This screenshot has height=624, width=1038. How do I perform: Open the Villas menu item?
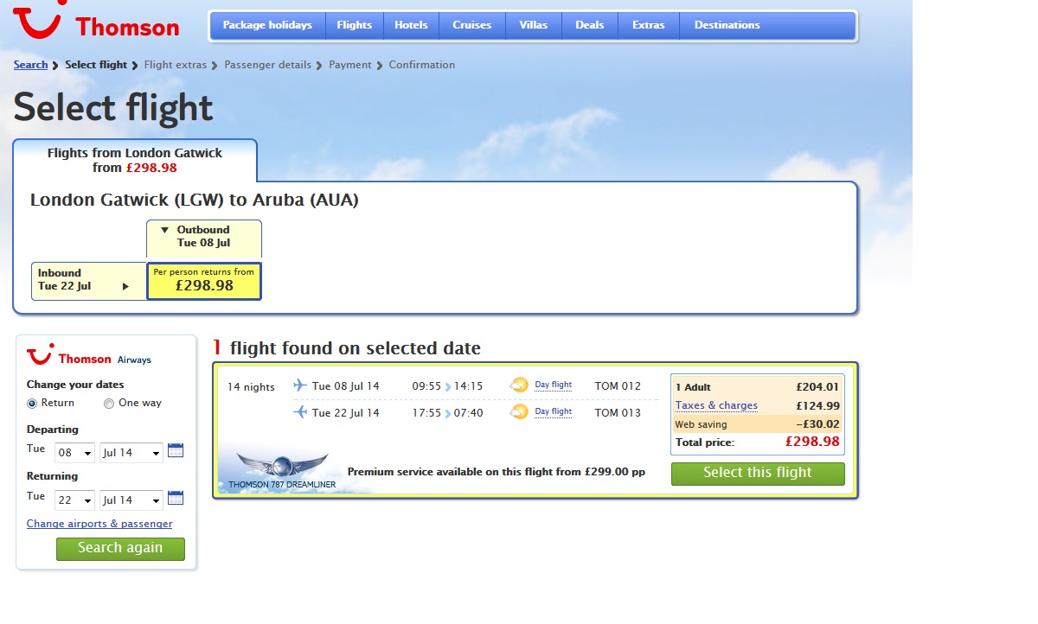click(534, 25)
